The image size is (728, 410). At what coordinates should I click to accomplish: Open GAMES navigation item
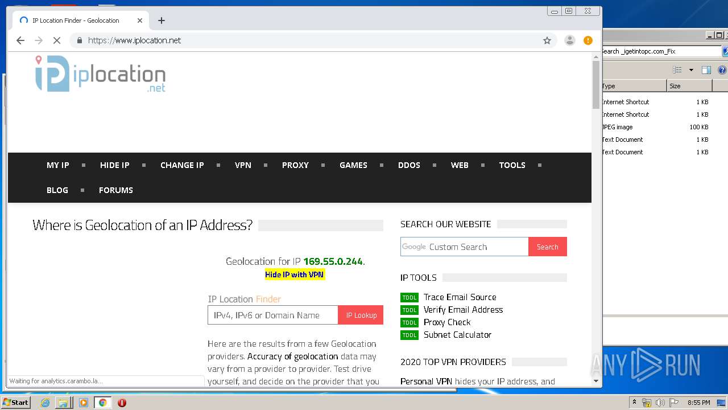(353, 165)
